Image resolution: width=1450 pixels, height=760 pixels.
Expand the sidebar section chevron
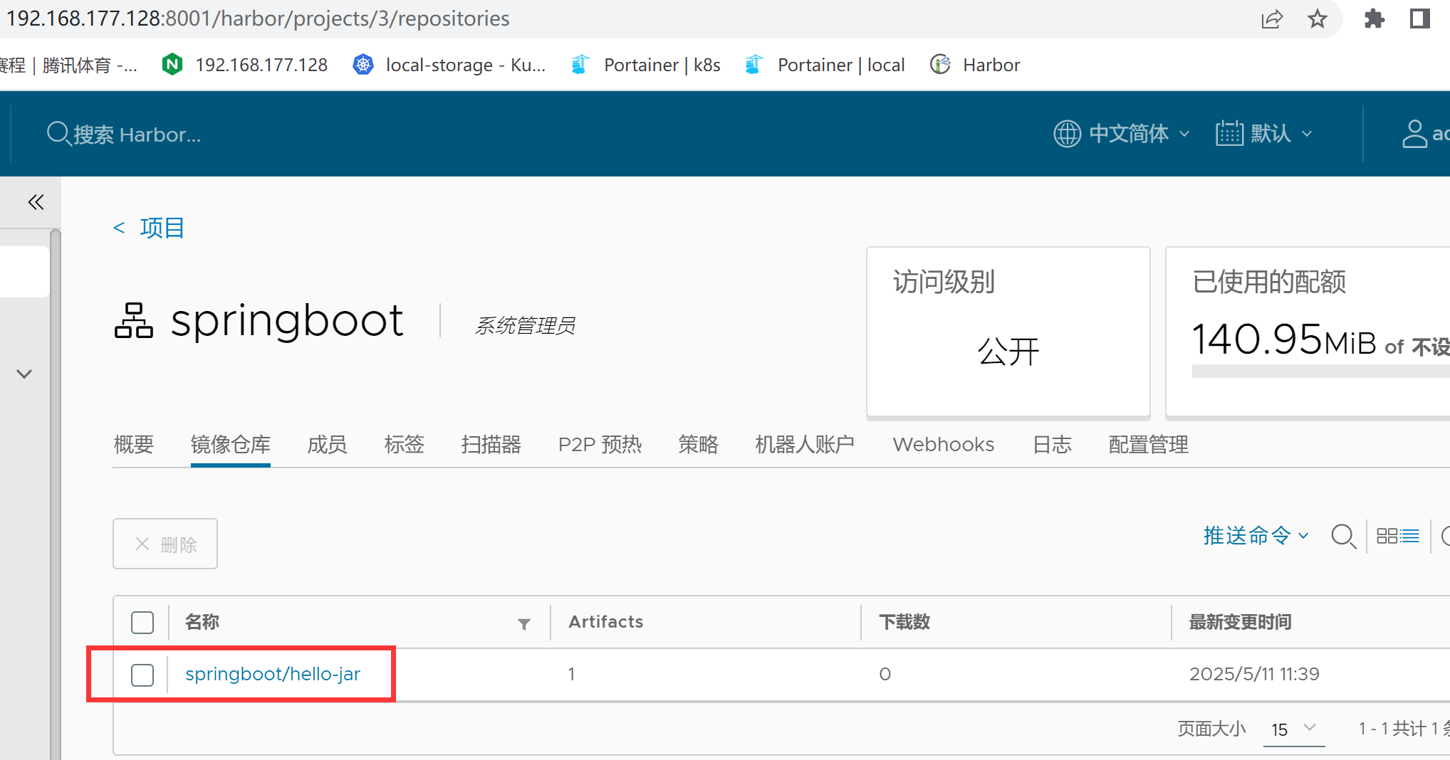coord(24,374)
